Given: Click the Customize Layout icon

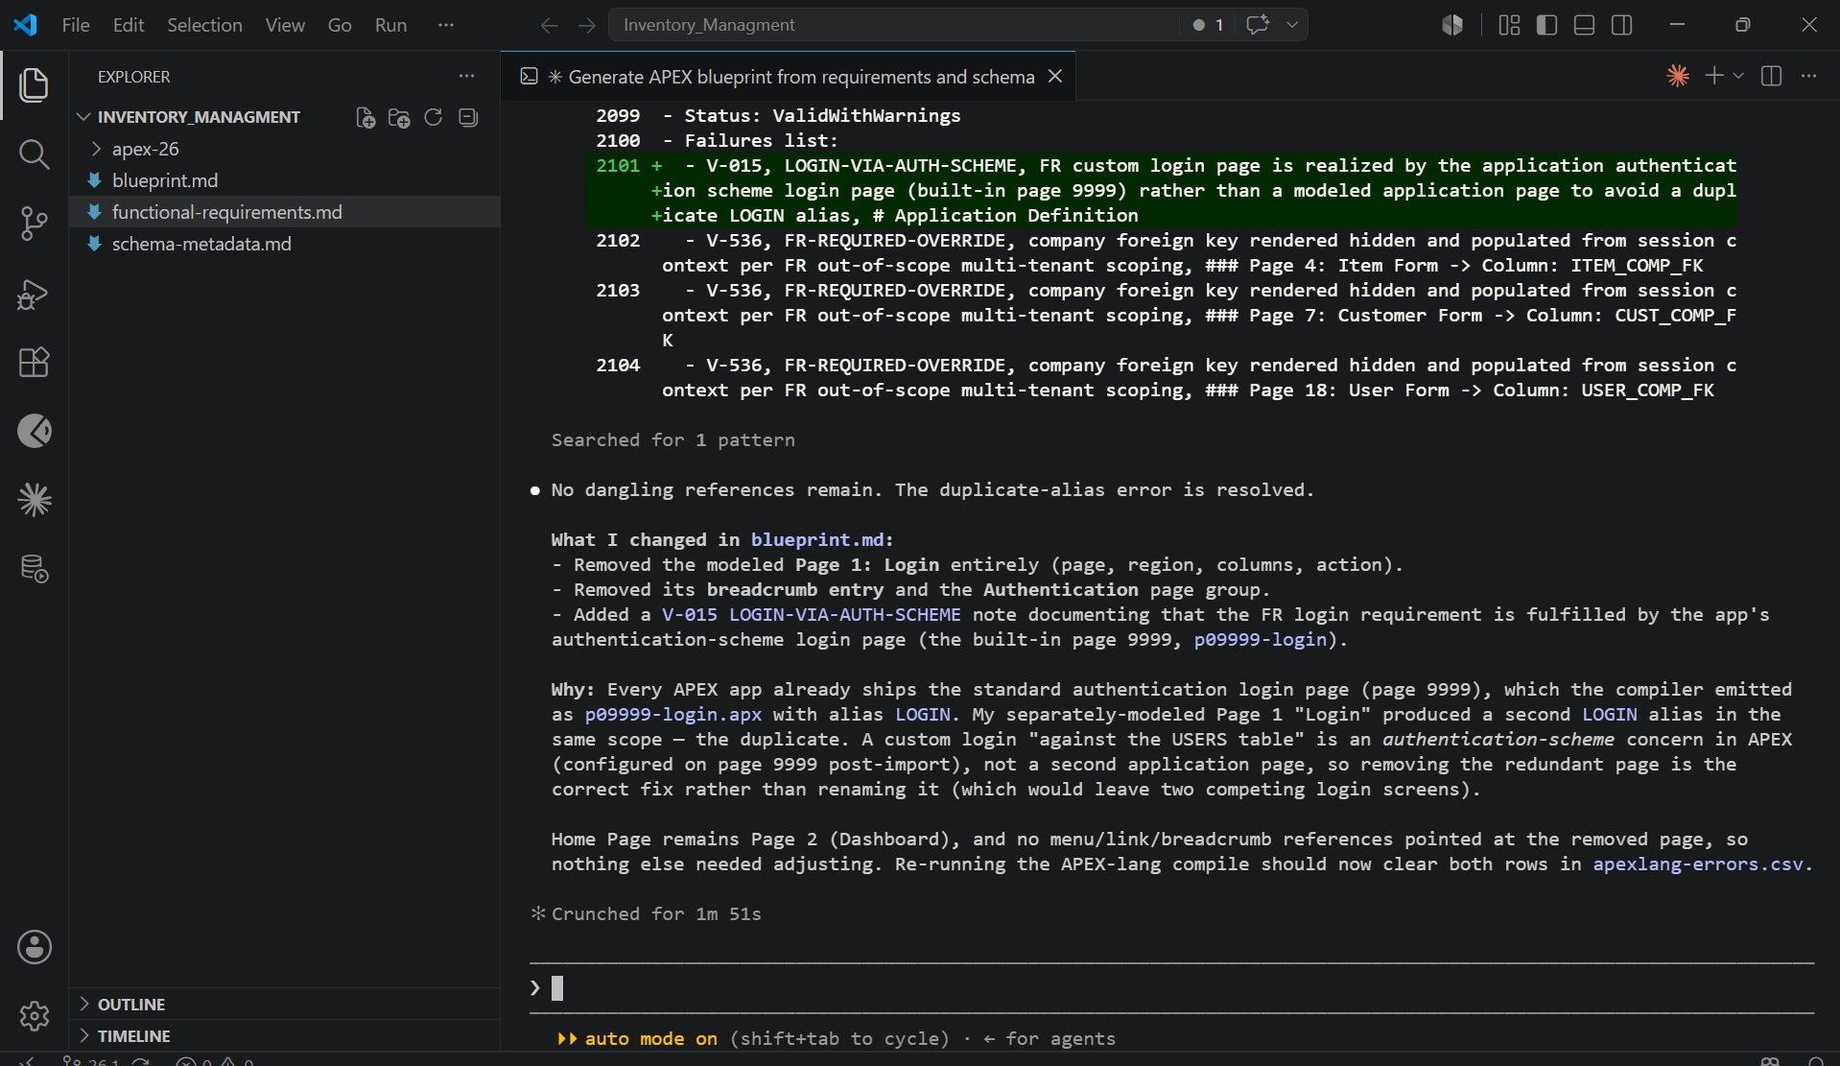Looking at the screenshot, I should point(1509,25).
